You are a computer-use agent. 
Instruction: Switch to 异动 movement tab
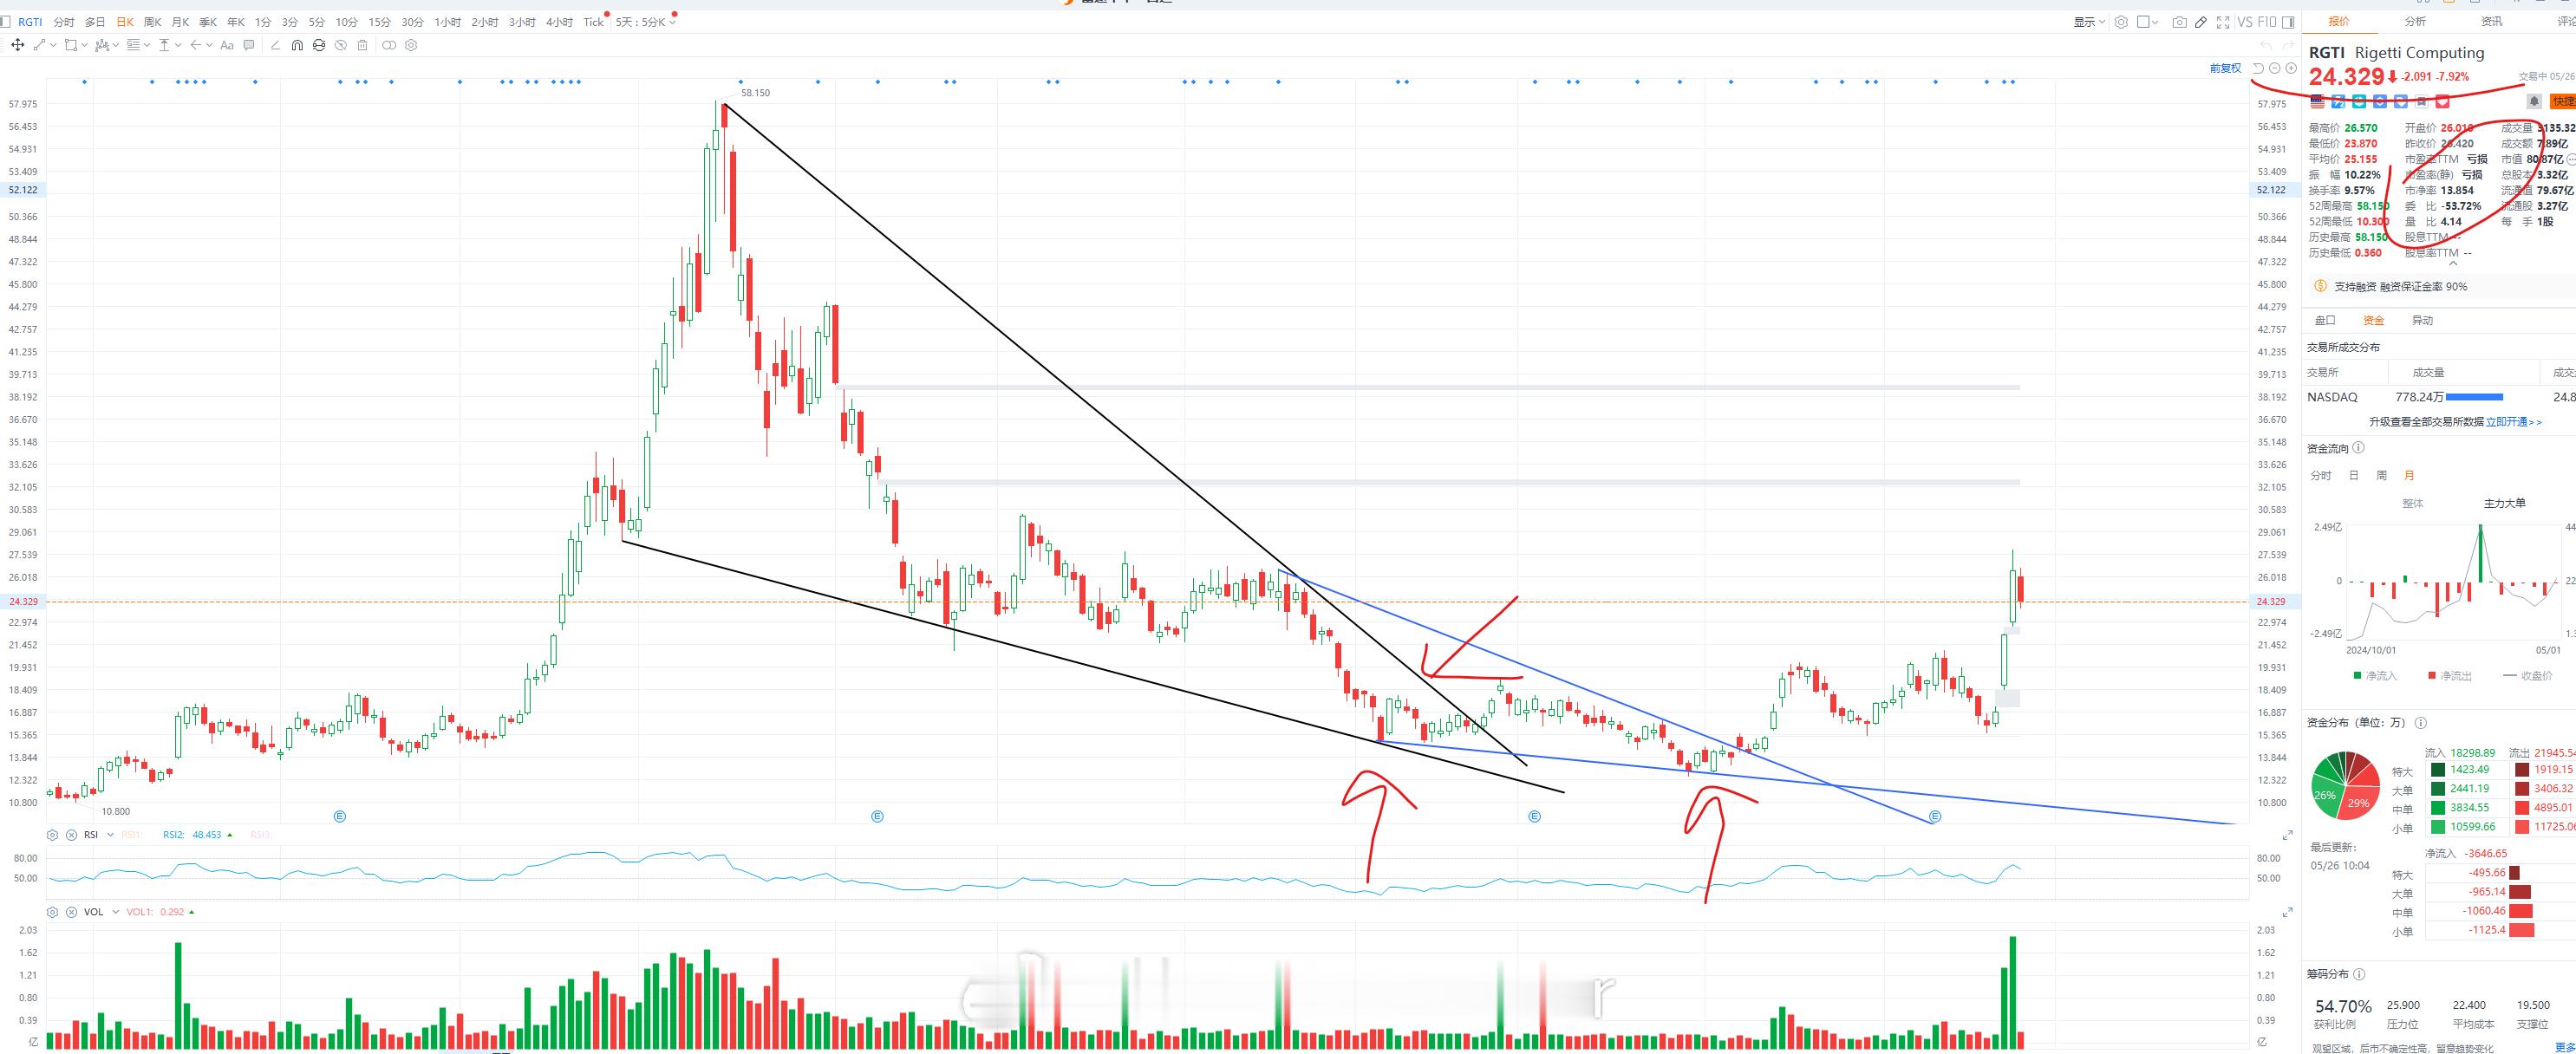click(2422, 320)
